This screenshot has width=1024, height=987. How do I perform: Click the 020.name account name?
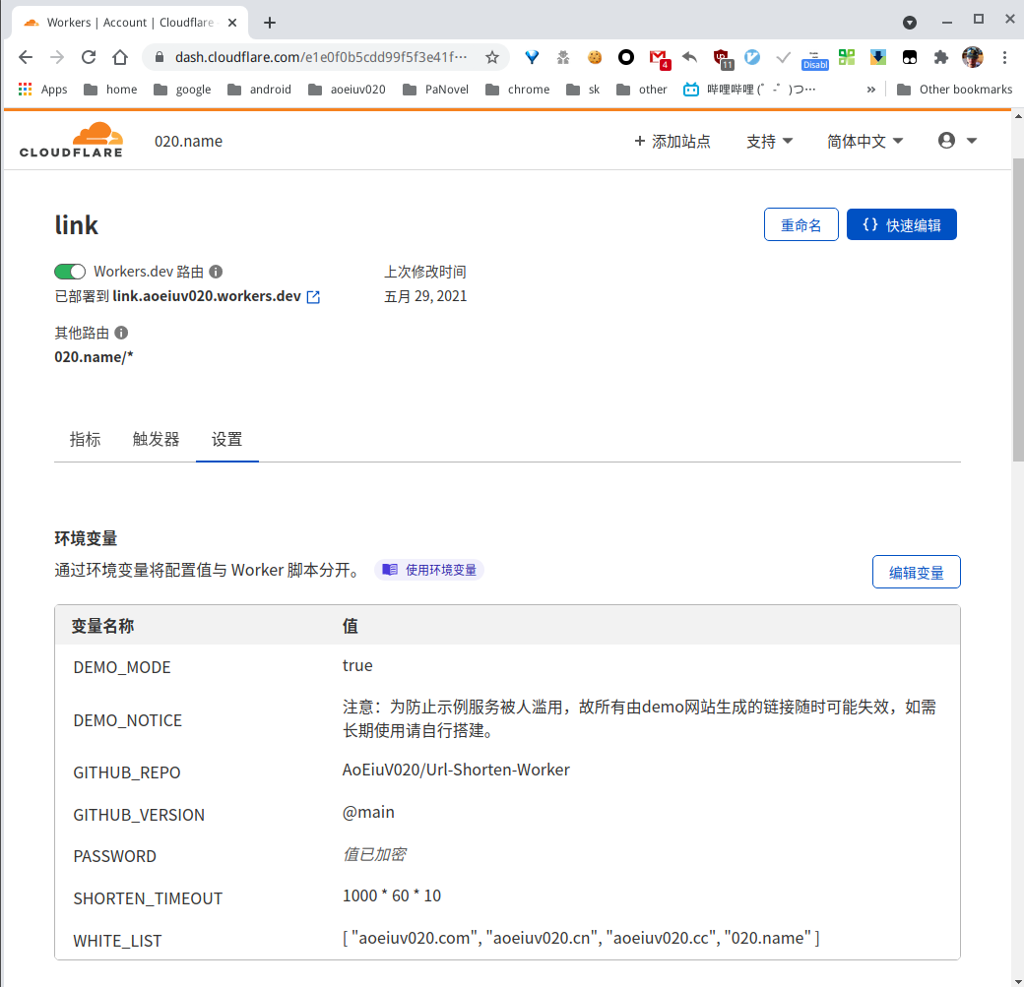(188, 141)
